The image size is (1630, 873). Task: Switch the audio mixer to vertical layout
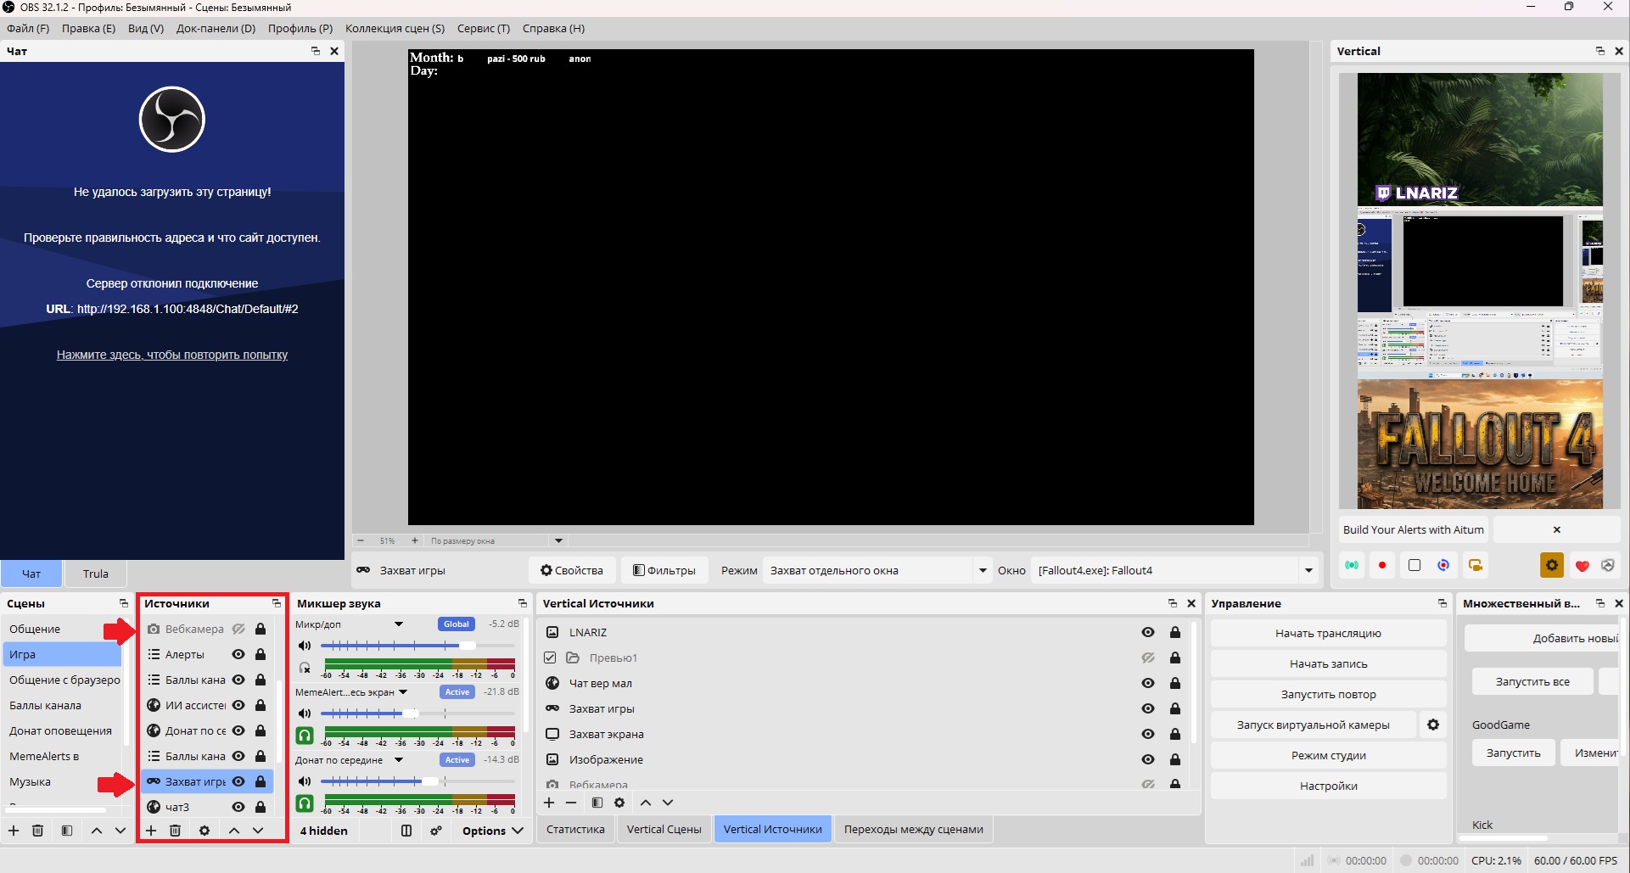[x=406, y=831]
